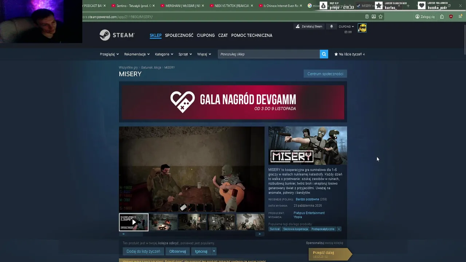Image resolution: width=466 pixels, height=262 pixels.
Task: Bookmark the page with the address-bar star
Action: [x=380, y=17]
